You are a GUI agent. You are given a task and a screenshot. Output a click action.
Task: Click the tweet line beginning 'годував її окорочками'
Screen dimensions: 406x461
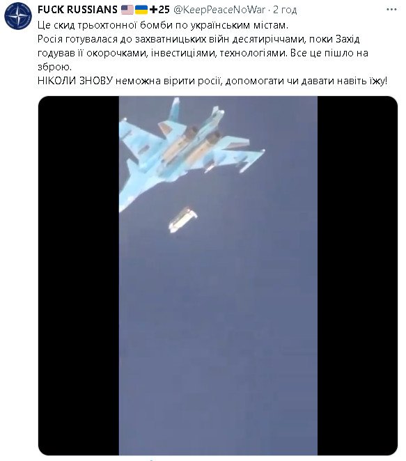(203, 53)
